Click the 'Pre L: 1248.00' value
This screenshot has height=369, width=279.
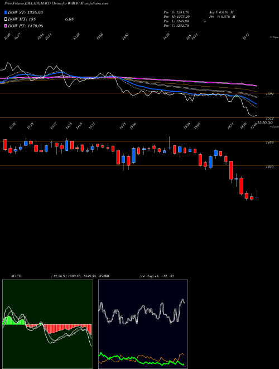(x=176, y=21)
